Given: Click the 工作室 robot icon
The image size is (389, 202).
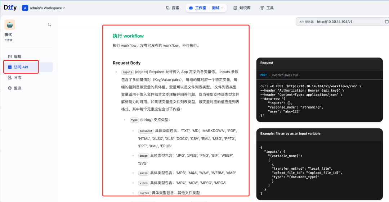Looking at the screenshot, I should click(191, 8).
